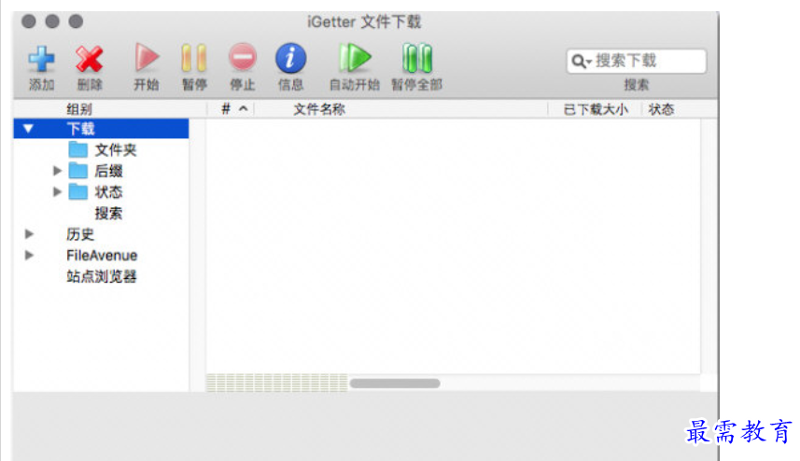
Task: Select the FileAvenue item
Action: coord(102,256)
